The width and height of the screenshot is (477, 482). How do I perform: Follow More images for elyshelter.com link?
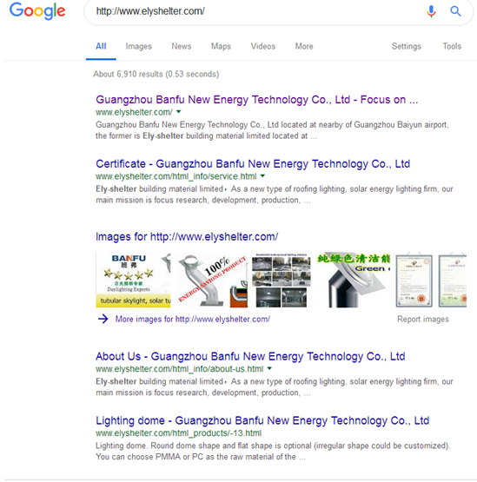coord(193,319)
